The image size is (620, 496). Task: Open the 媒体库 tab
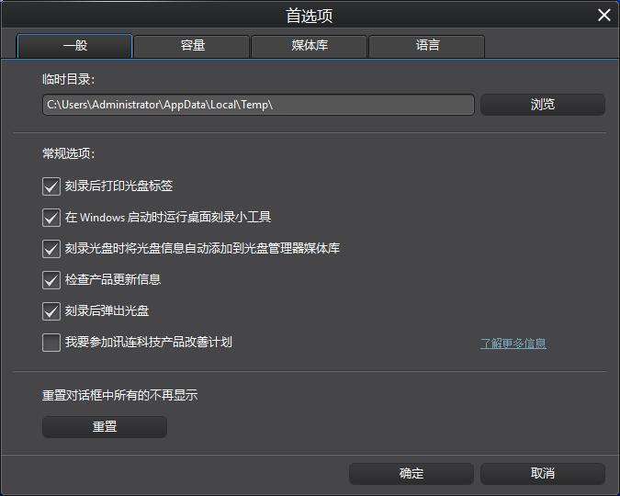(x=310, y=46)
